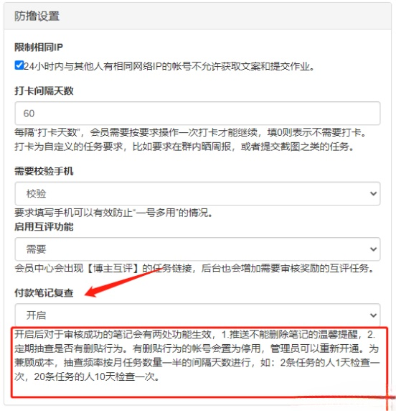Screen dimensions: 396x411
Task: Click the 打卡间隔天数 field label
Action: [44, 91]
